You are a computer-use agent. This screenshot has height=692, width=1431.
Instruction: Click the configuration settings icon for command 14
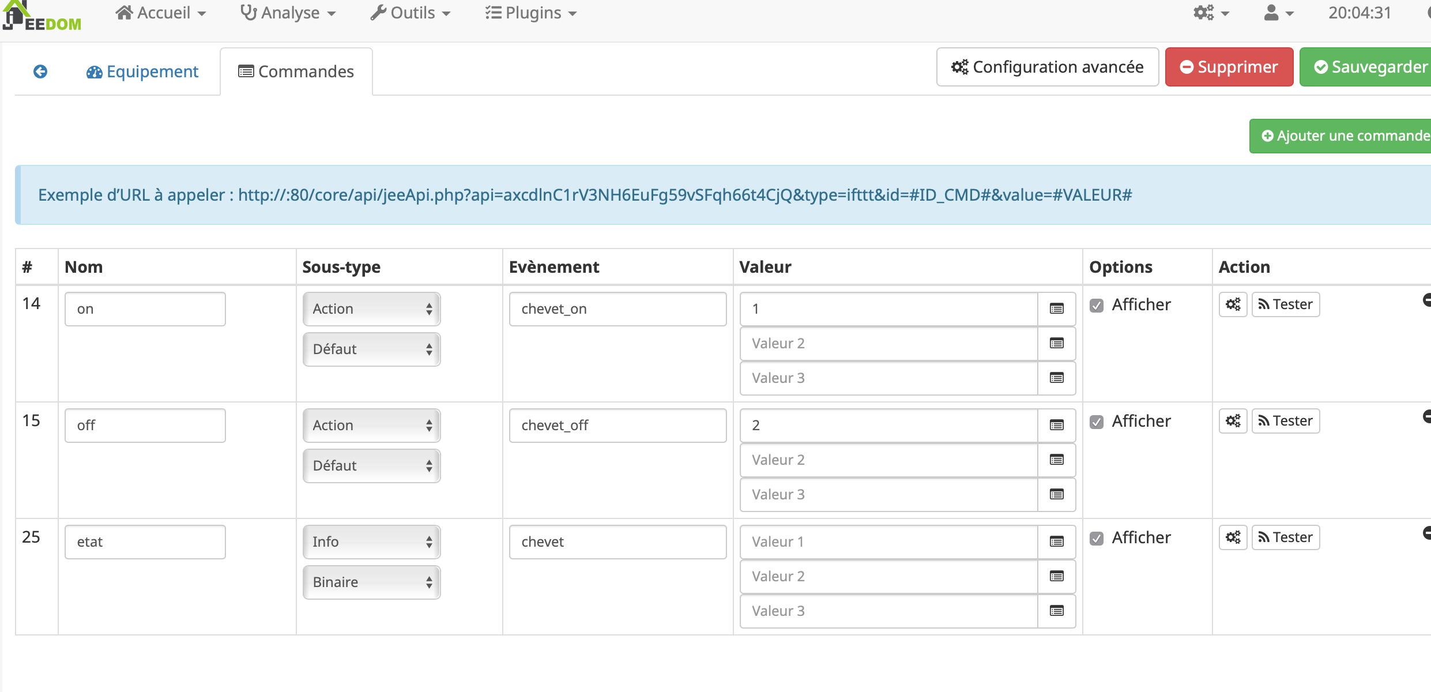tap(1233, 304)
